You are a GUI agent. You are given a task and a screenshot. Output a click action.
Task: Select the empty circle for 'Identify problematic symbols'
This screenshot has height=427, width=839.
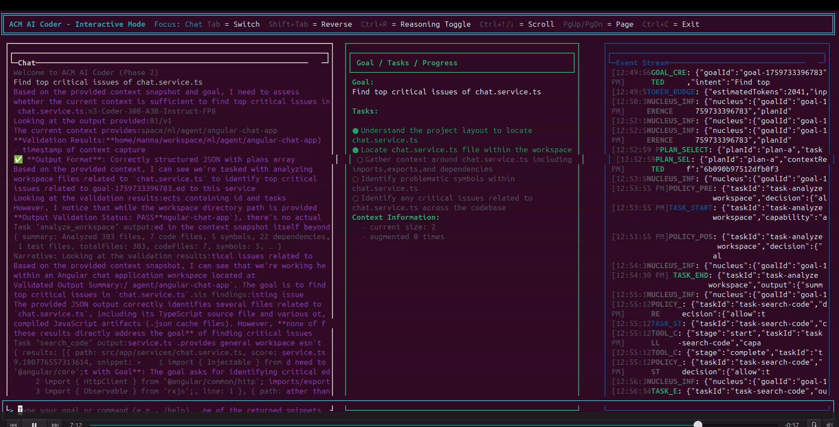355,179
